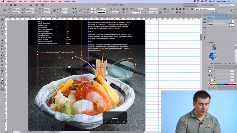Select the Zoom tool
This screenshot has width=237, height=133.
tap(2, 73)
